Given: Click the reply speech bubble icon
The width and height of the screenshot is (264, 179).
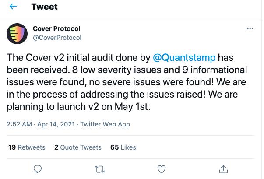Looking at the screenshot, I should [38, 169].
